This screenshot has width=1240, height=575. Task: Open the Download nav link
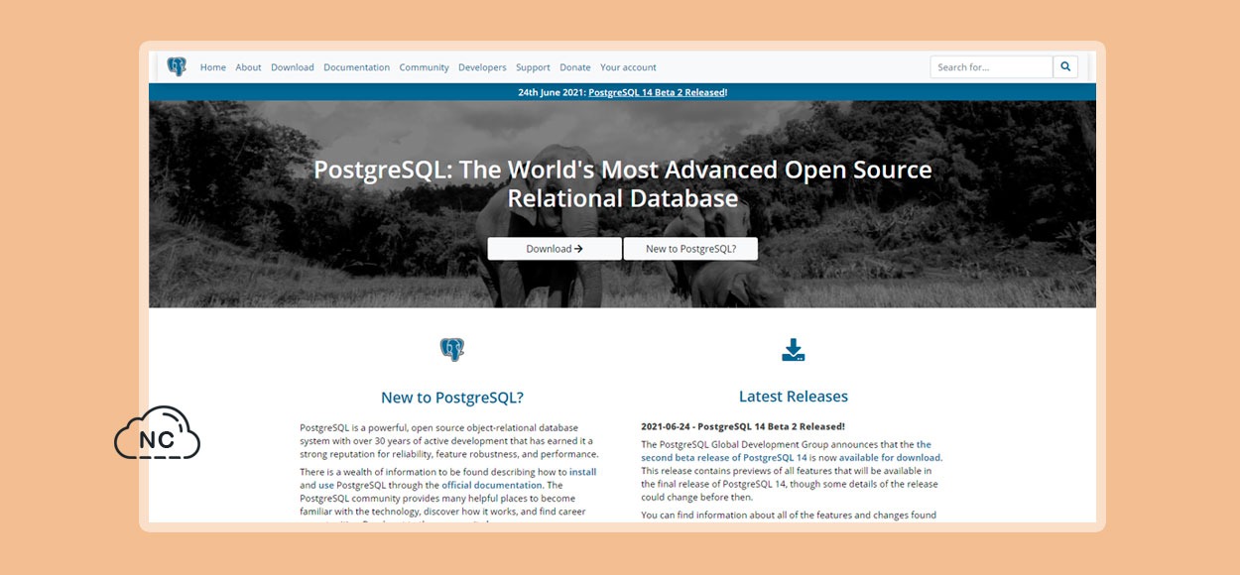(x=293, y=67)
